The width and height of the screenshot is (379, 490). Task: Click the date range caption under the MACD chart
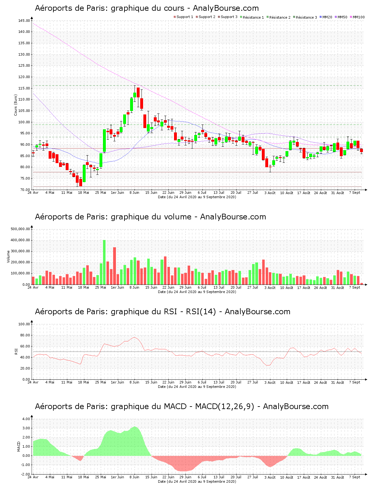197,481
